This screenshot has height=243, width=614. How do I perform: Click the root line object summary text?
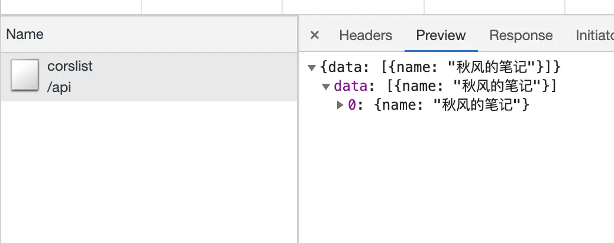[x=441, y=67]
